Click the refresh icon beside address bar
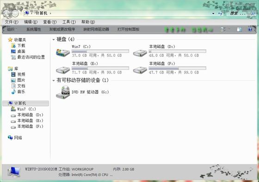The width and height of the screenshot is (259, 182). pos(220,13)
